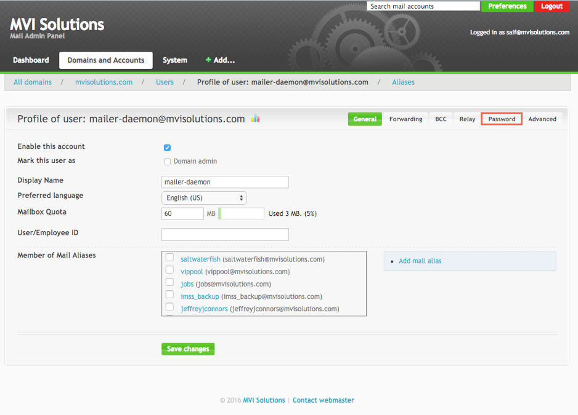Open All domains breadcrumb link
578x415 pixels.
coord(33,82)
